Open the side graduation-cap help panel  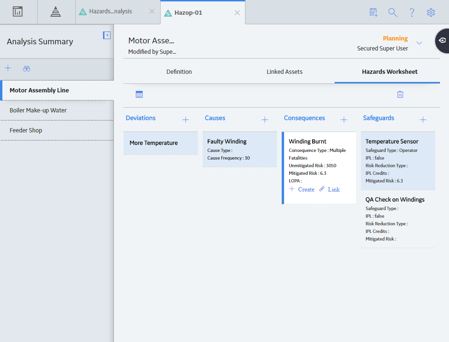[x=442, y=40]
